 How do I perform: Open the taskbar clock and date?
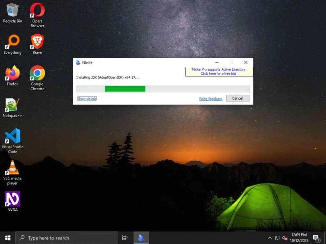(299, 238)
